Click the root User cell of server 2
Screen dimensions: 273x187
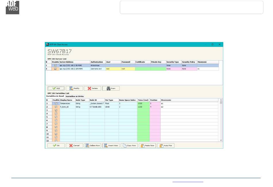113,69
